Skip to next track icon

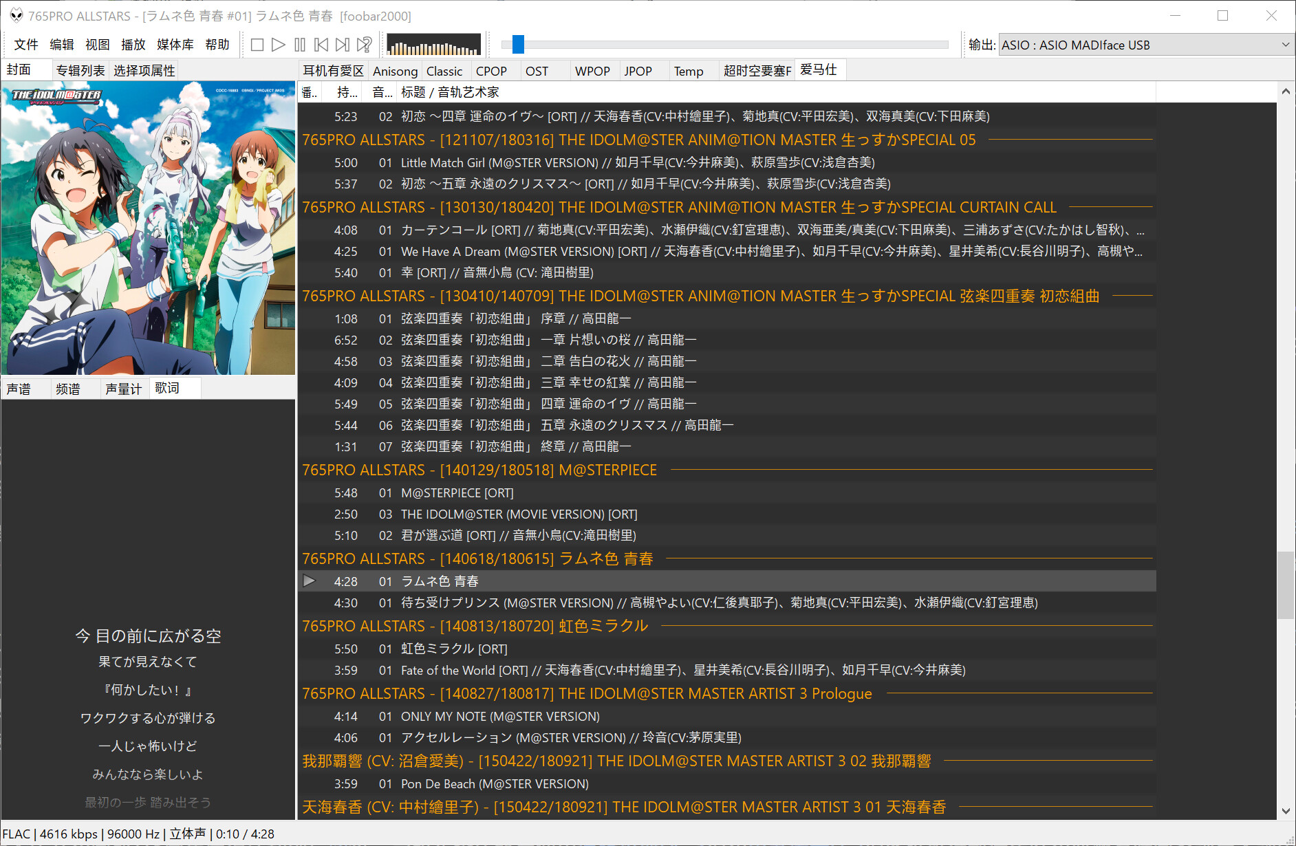[343, 45]
